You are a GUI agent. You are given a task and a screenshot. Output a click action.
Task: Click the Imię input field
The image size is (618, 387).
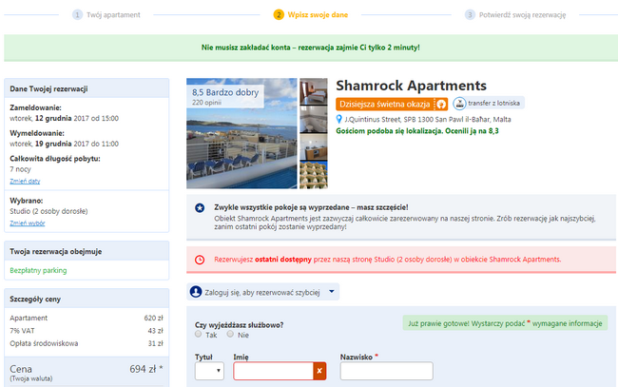coord(274,371)
